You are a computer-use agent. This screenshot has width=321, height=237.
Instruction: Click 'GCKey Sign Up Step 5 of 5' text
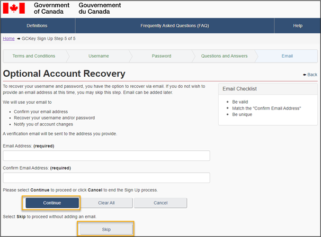point(49,39)
